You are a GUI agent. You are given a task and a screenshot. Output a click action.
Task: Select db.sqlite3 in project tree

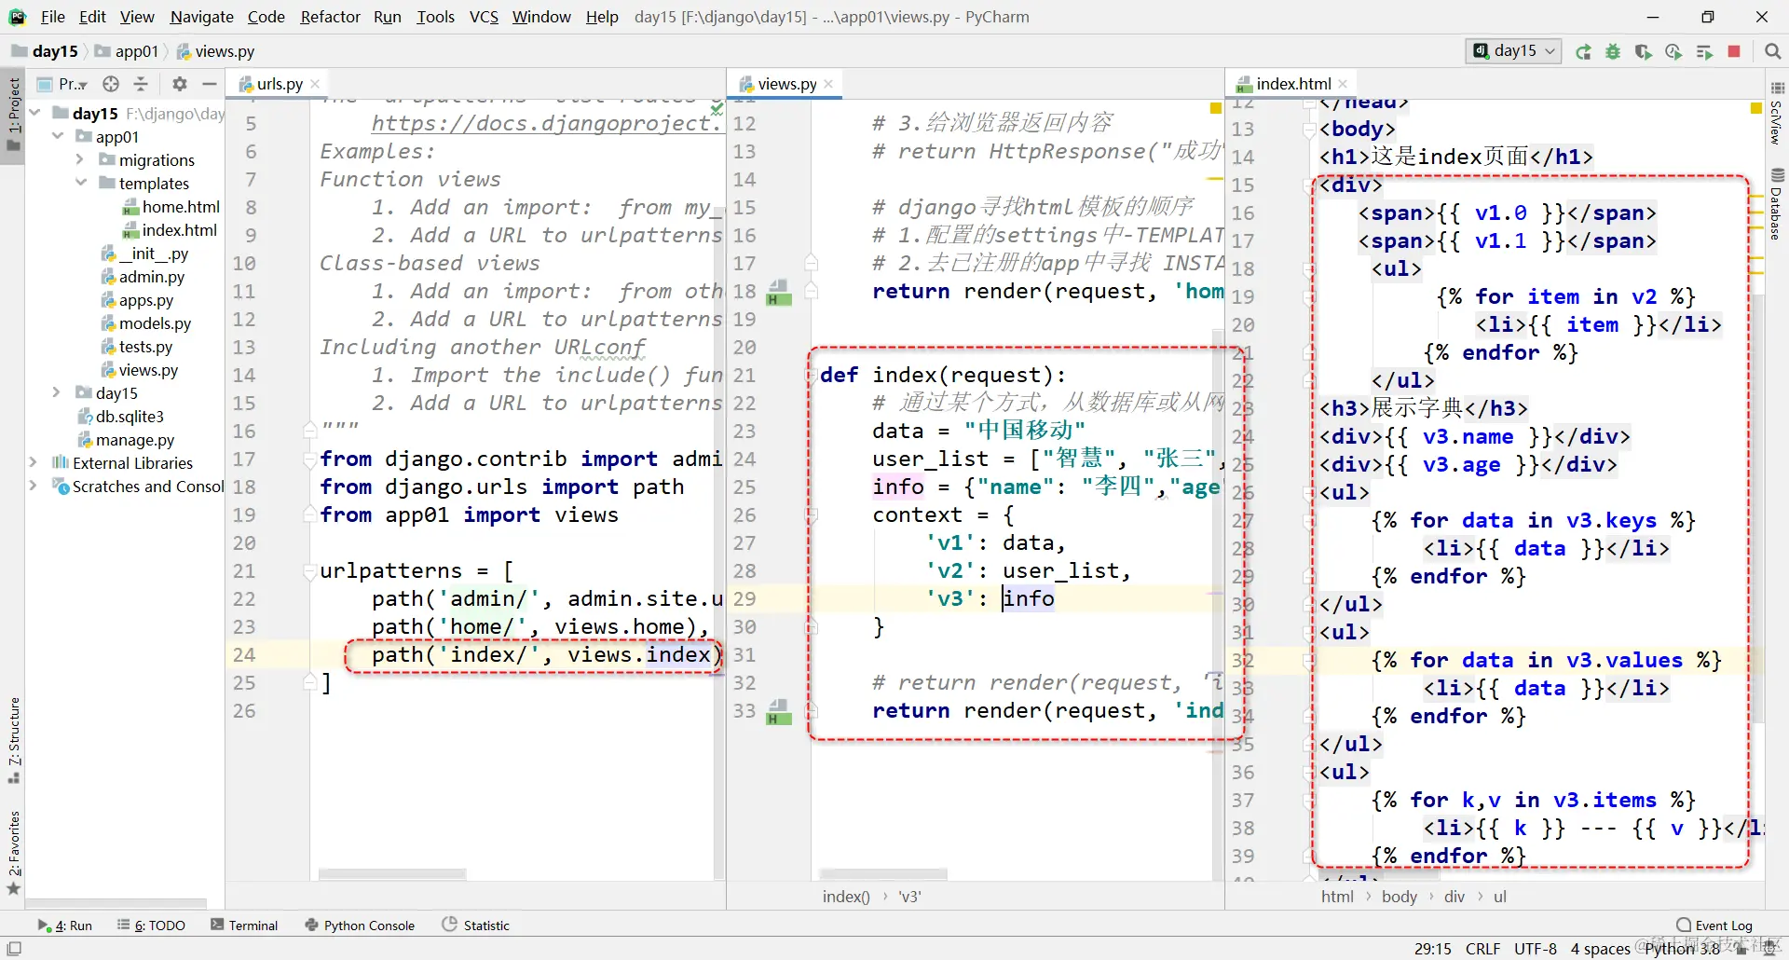[x=120, y=416]
